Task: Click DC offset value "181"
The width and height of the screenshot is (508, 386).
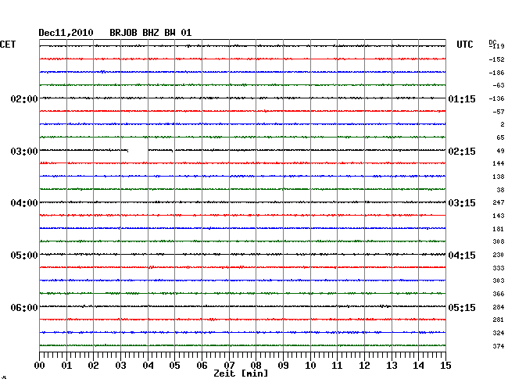Action: (499, 229)
